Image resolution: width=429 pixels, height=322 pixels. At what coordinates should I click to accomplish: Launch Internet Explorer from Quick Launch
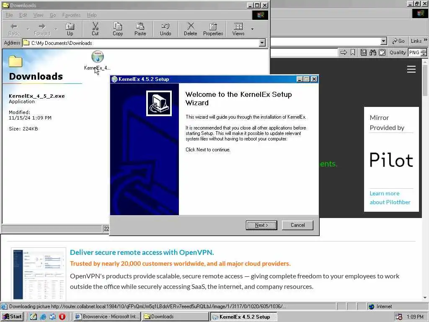pos(43,317)
